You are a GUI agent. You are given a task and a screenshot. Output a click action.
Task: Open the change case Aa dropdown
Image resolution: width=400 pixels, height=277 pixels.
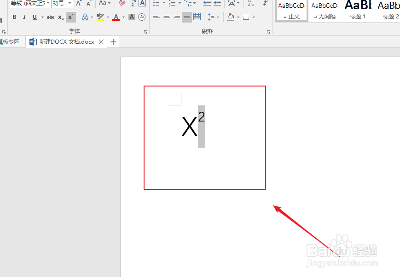point(104,3)
